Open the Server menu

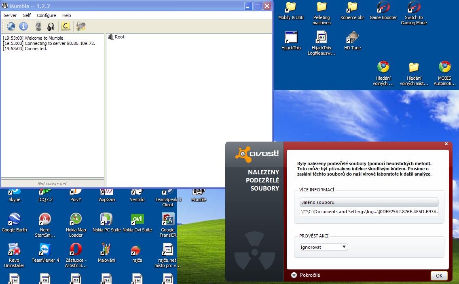(10, 15)
